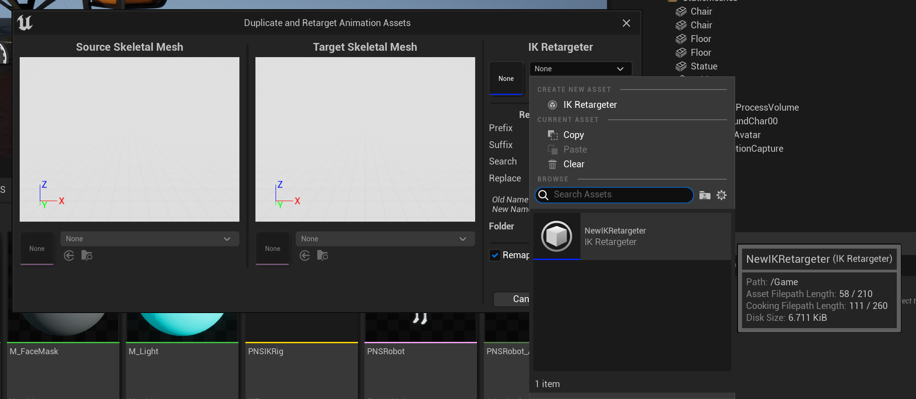916x399 pixels.
Task: Open the IK Retargeter None dropdown
Action: (x=580, y=69)
